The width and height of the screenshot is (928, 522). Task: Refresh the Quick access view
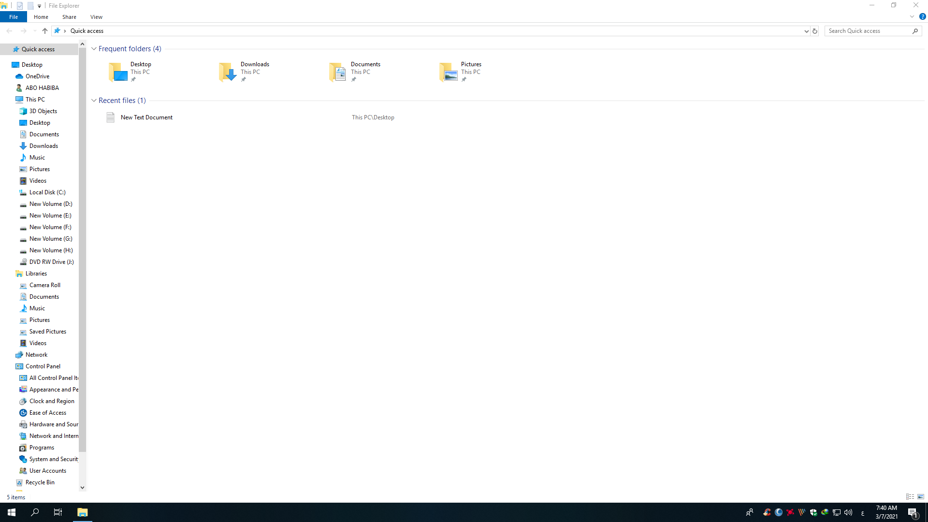coord(815,31)
